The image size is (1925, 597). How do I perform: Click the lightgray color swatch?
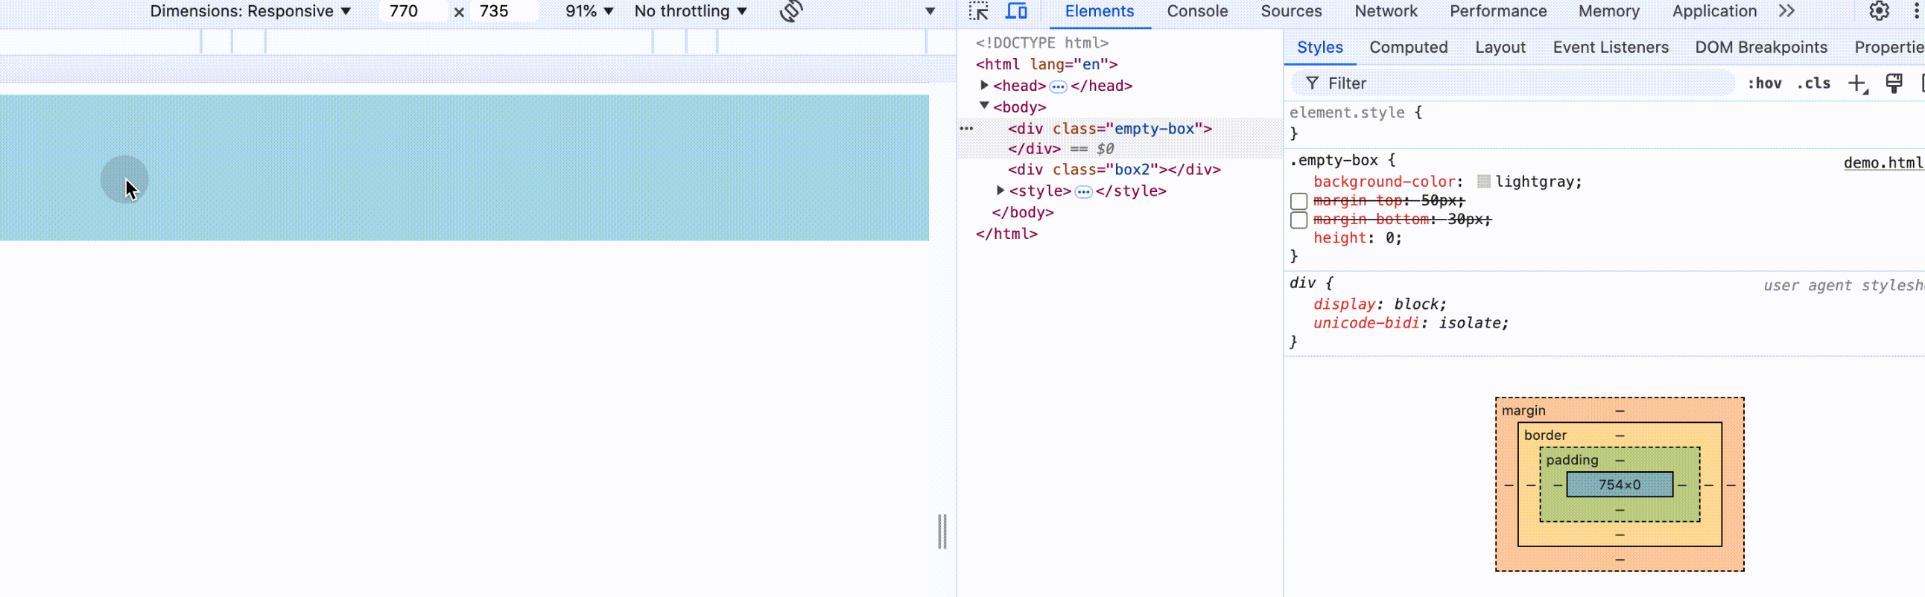1483,182
